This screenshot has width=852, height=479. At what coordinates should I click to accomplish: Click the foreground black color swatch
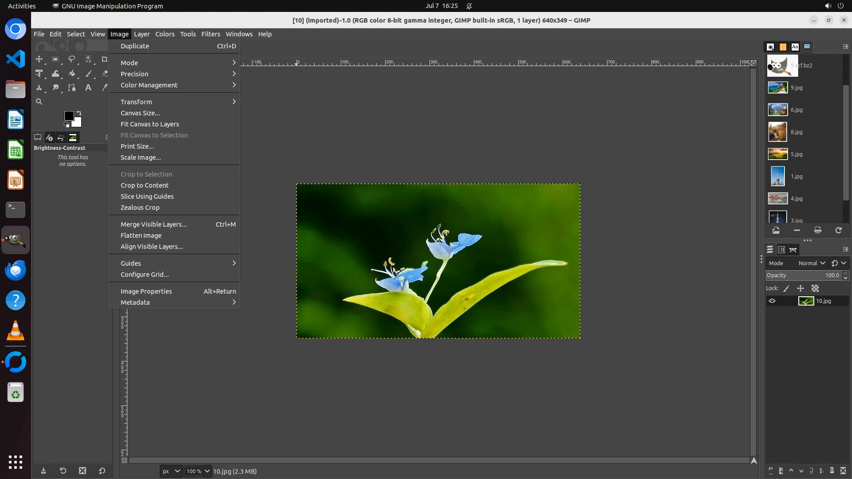[68, 116]
